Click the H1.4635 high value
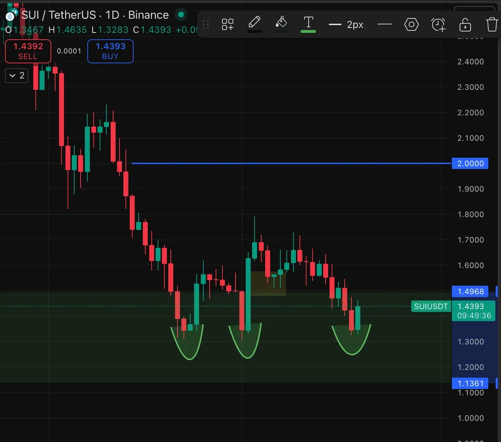501x442 pixels. click(67, 30)
